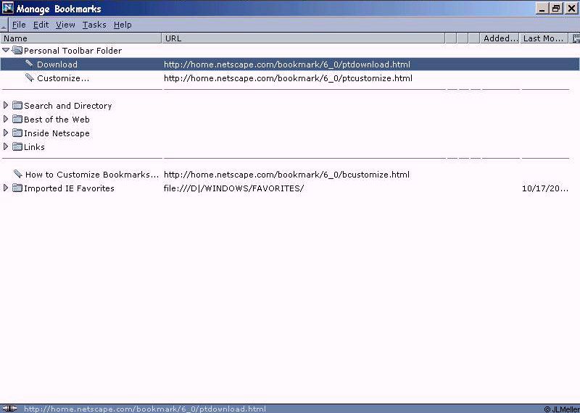Select the Download bookmark name

click(x=57, y=64)
